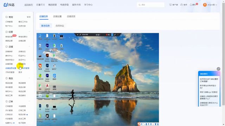Open 电子面单 in sidebar
This screenshot has height=126, width=225.
pos(22,123)
